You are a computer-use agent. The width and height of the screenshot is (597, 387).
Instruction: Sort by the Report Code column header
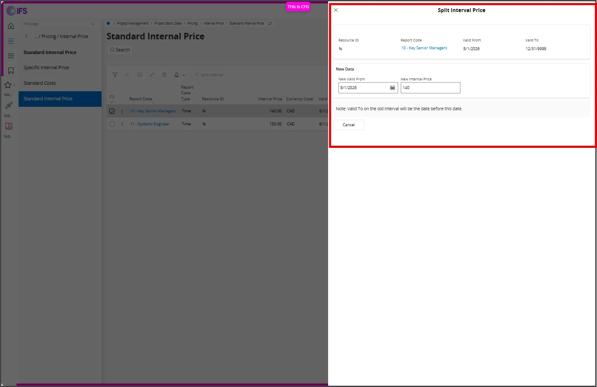click(x=140, y=99)
